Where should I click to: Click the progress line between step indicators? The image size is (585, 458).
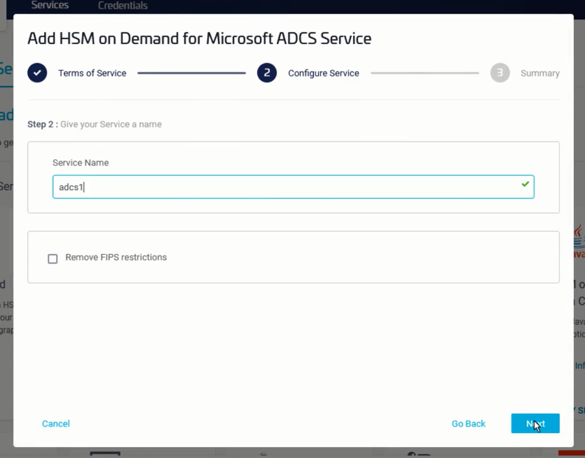(191, 71)
